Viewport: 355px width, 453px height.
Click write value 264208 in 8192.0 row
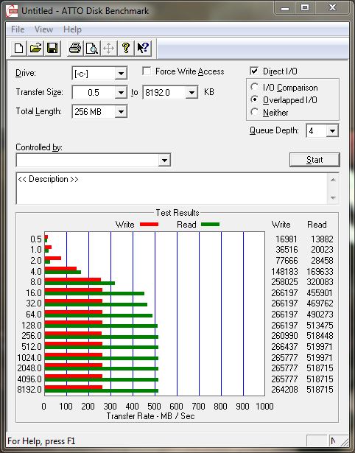[284, 389]
